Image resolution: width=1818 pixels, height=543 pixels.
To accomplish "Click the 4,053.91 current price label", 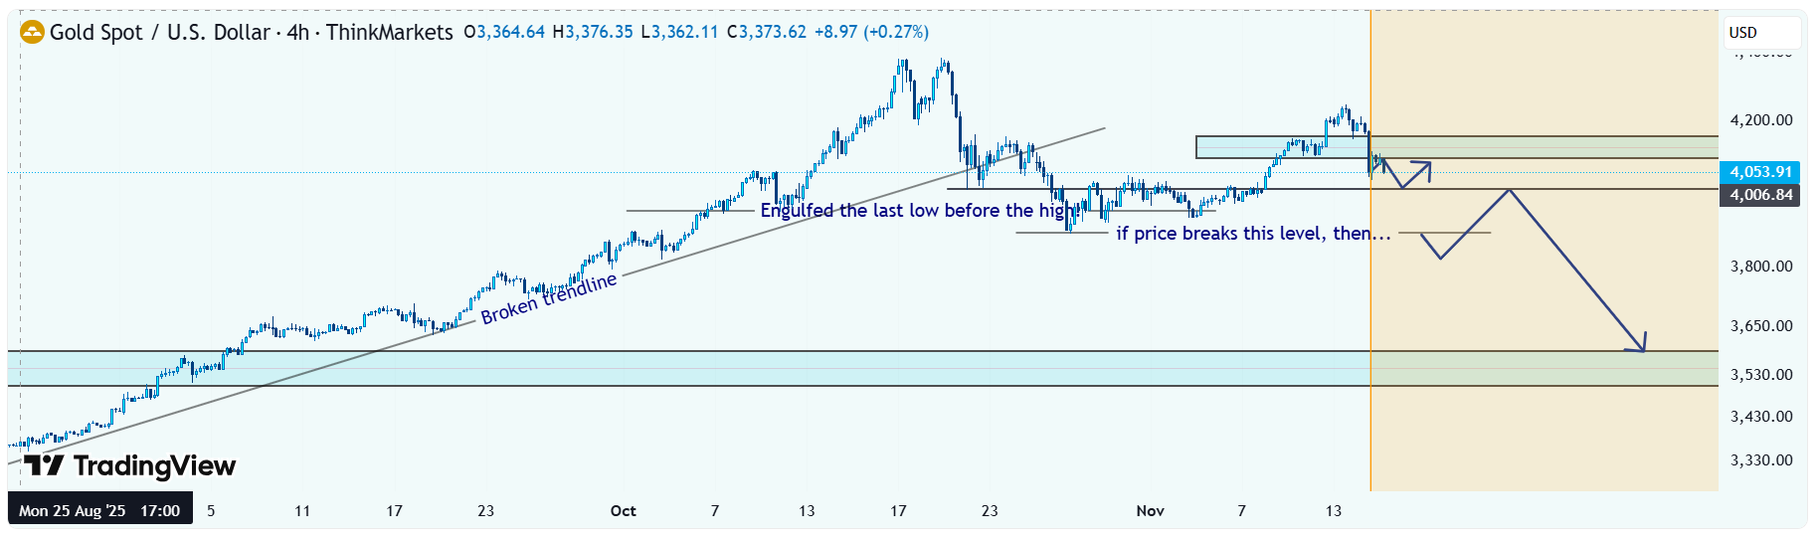I will coord(1760,172).
